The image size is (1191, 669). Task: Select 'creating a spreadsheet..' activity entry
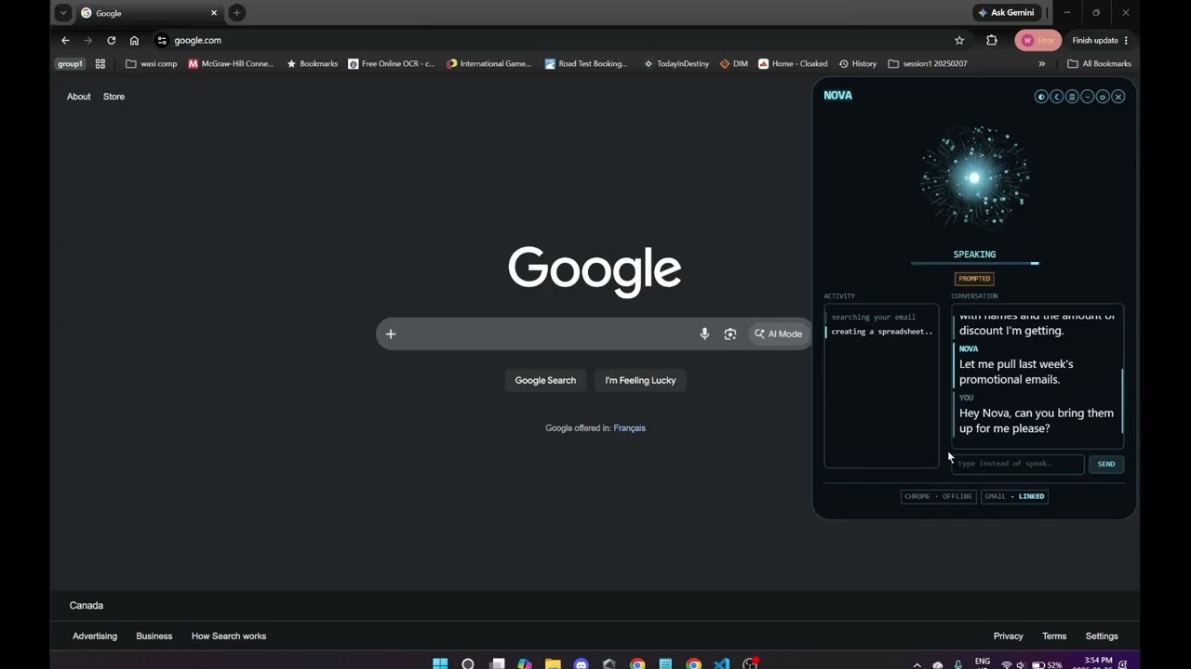(x=881, y=332)
